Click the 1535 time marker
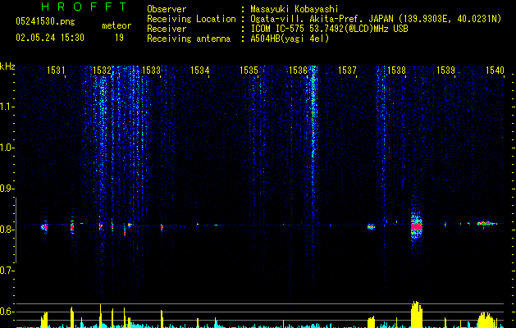 [249, 70]
